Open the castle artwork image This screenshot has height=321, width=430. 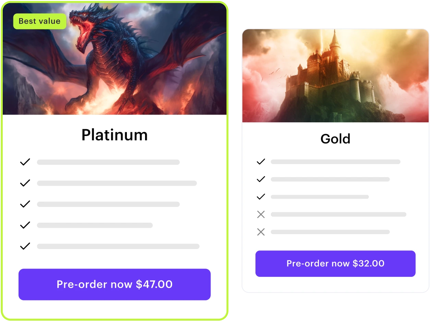click(335, 76)
